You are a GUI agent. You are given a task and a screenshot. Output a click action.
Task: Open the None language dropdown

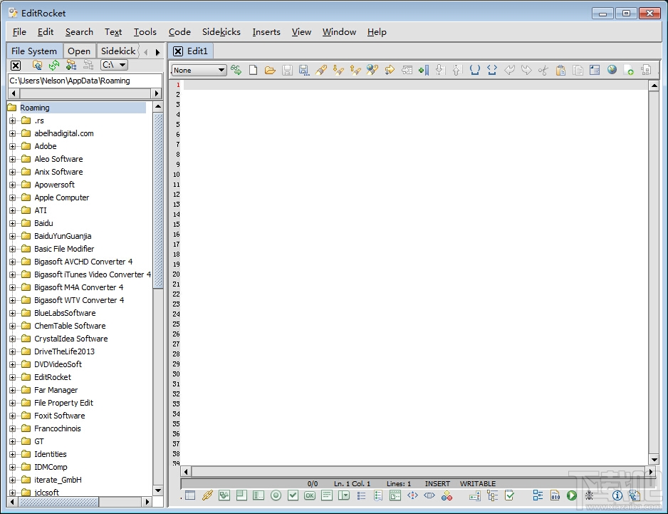tap(199, 70)
